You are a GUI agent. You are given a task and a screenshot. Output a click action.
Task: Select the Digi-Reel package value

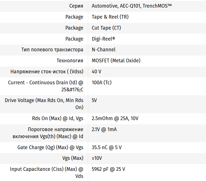click(103, 39)
